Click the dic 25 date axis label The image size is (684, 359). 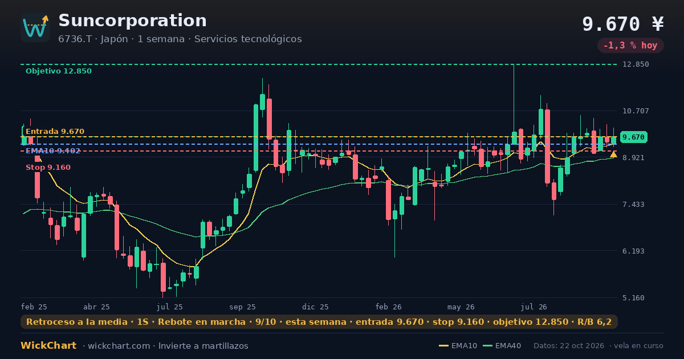(x=316, y=307)
